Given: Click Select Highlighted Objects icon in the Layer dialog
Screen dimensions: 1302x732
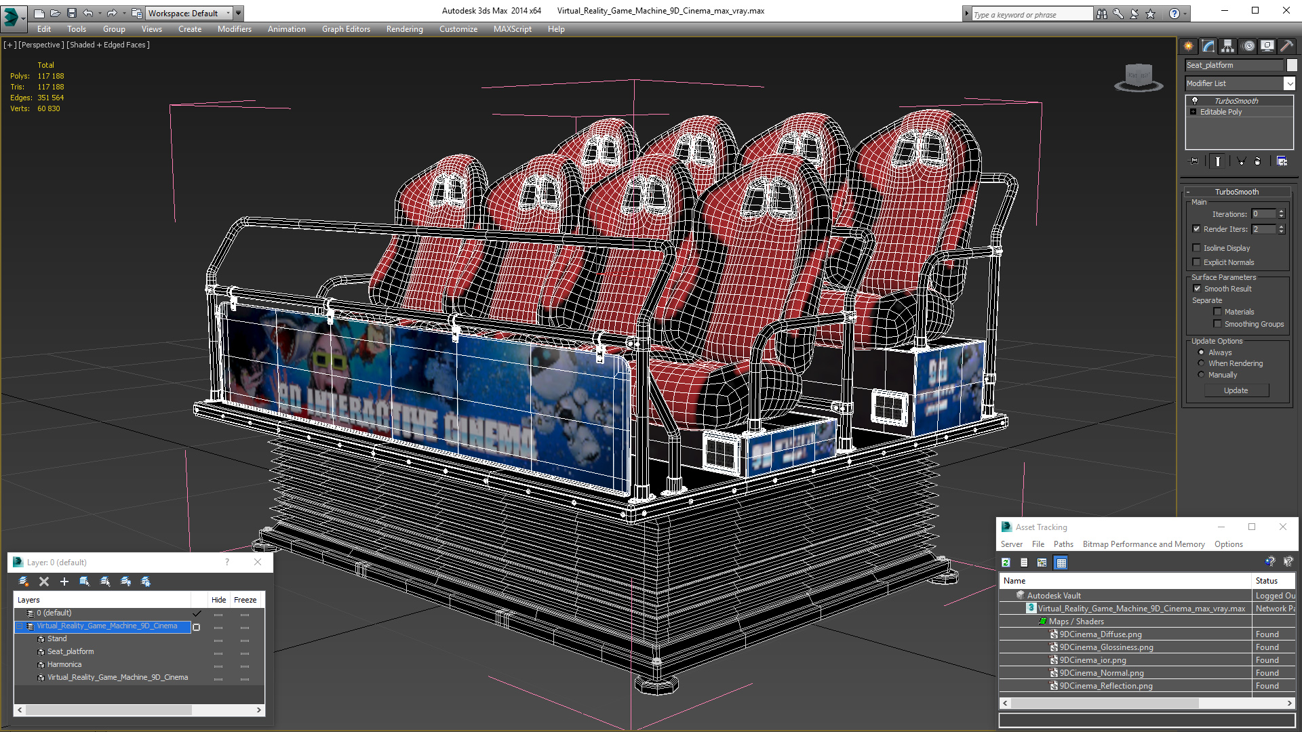Looking at the screenshot, I should click(x=85, y=582).
